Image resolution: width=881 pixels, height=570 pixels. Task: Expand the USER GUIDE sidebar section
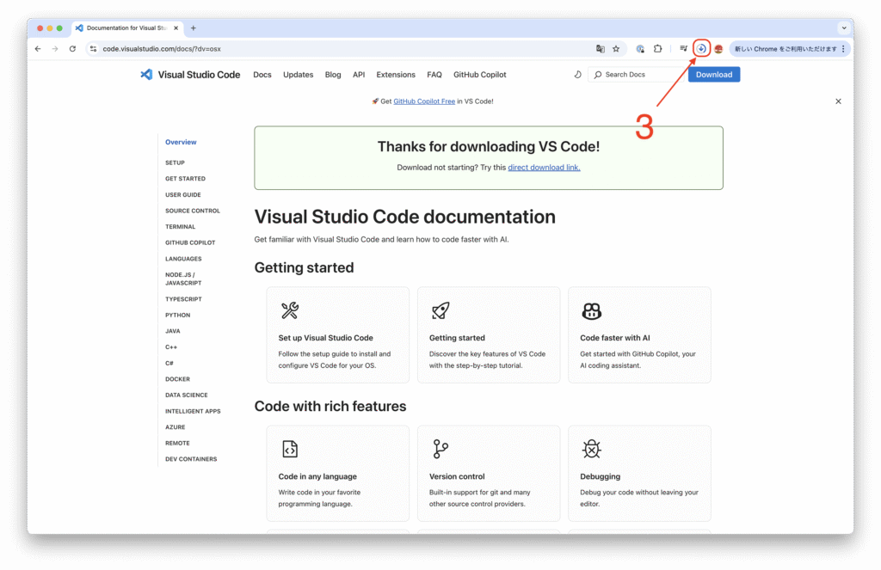point(183,195)
